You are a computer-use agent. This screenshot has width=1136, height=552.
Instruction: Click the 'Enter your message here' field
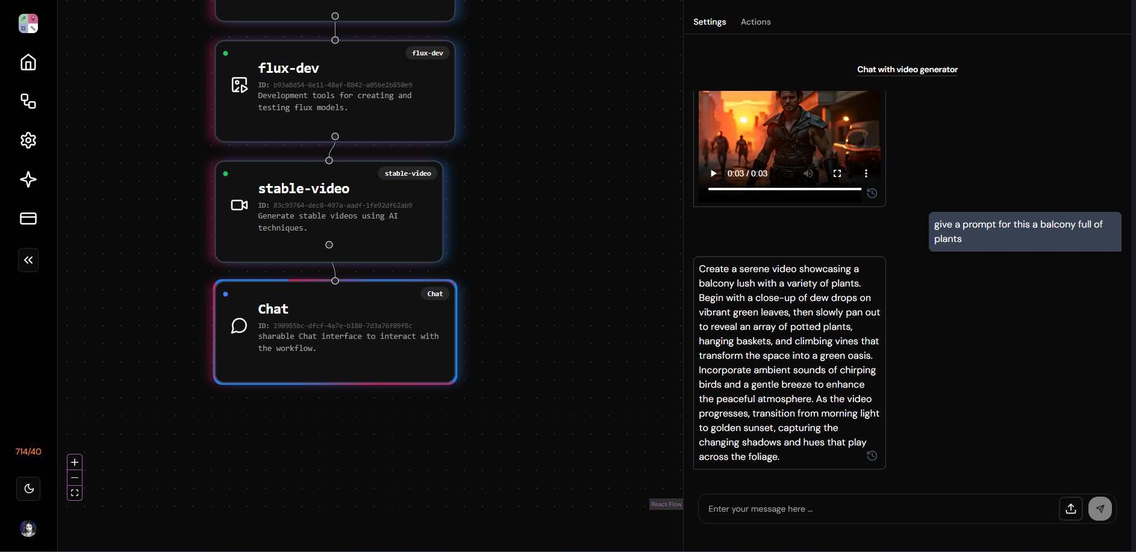[x=843, y=509]
